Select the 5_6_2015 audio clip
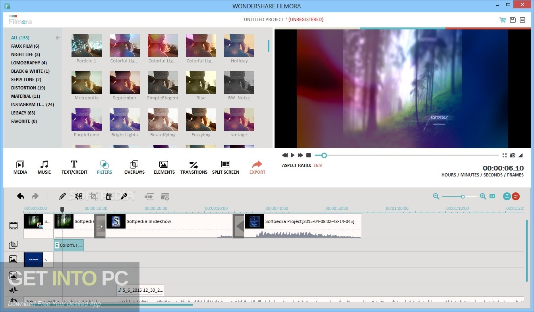The height and width of the screenshot is (312, 534). [x=141, y=290]
